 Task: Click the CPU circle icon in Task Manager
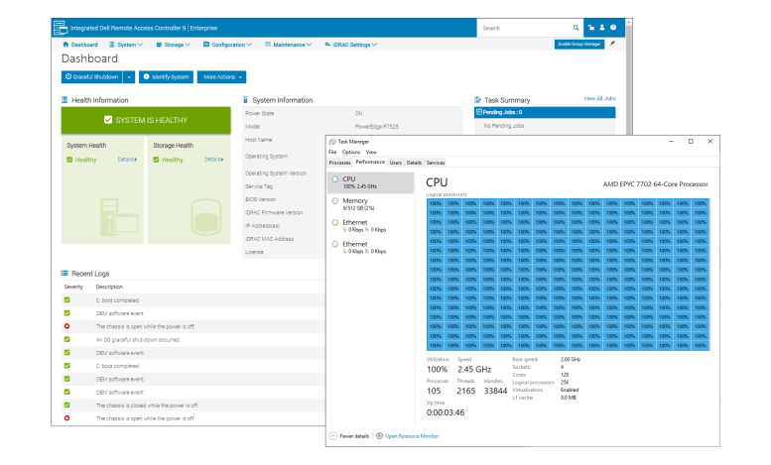pyautogui.click(x=334, y=179)
